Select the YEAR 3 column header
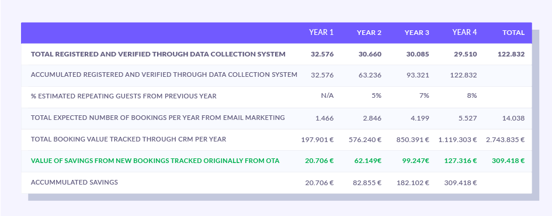552x216 pixels. point(417,33)
